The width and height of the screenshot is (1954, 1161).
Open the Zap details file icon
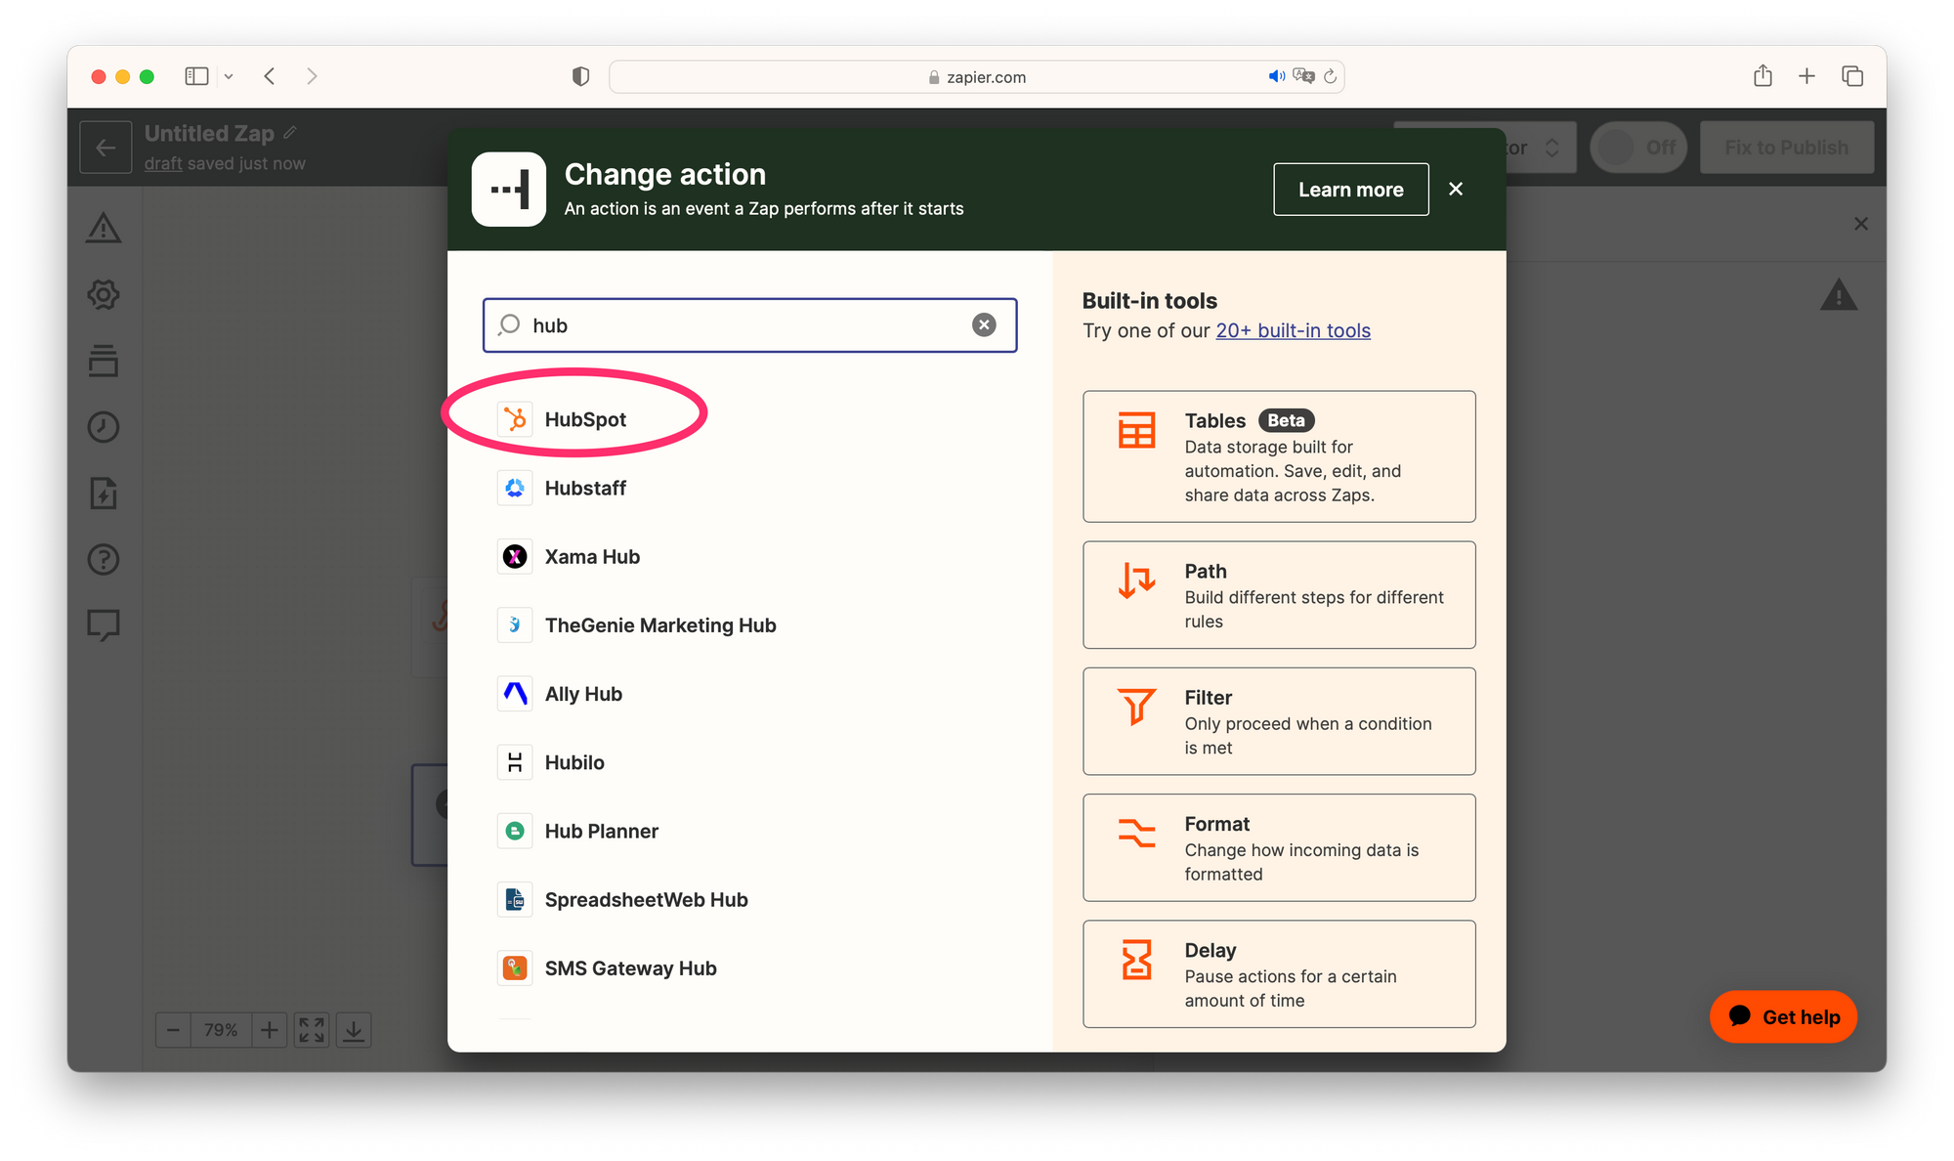coord(104,494)
